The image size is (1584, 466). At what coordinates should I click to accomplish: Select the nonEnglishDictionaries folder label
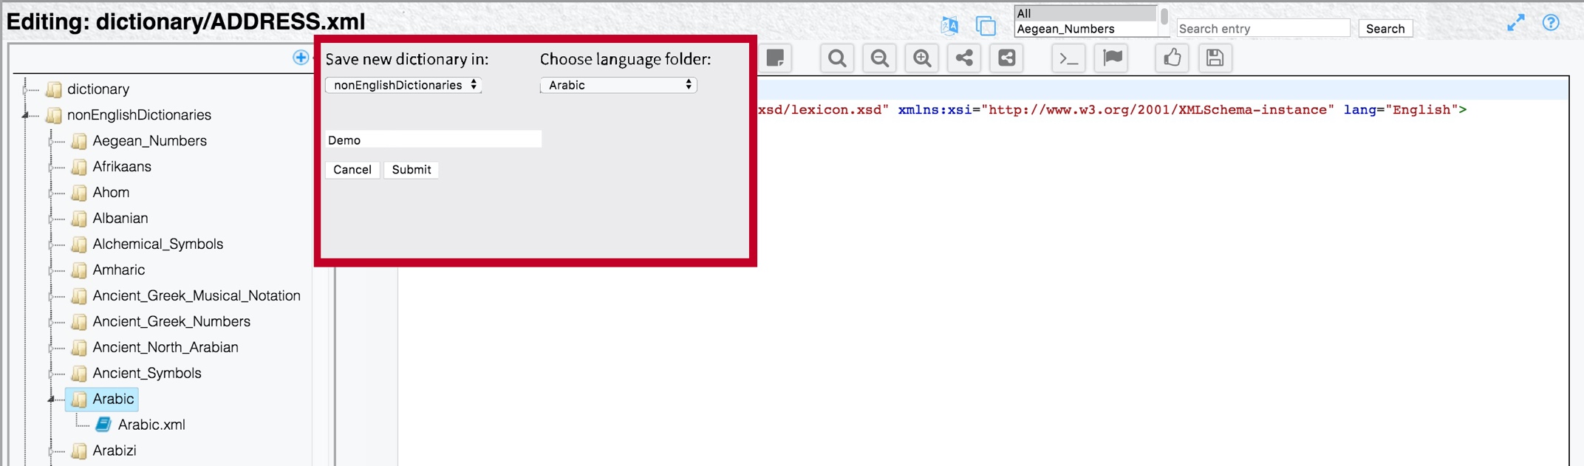139,115
